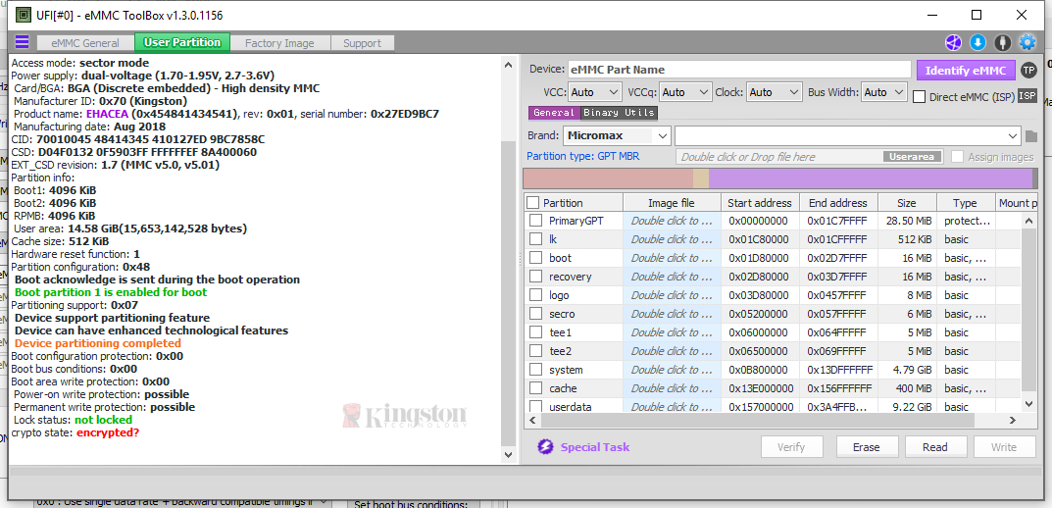Click the 4.79 GiB size cell
1052x508 pixels.
907,370
